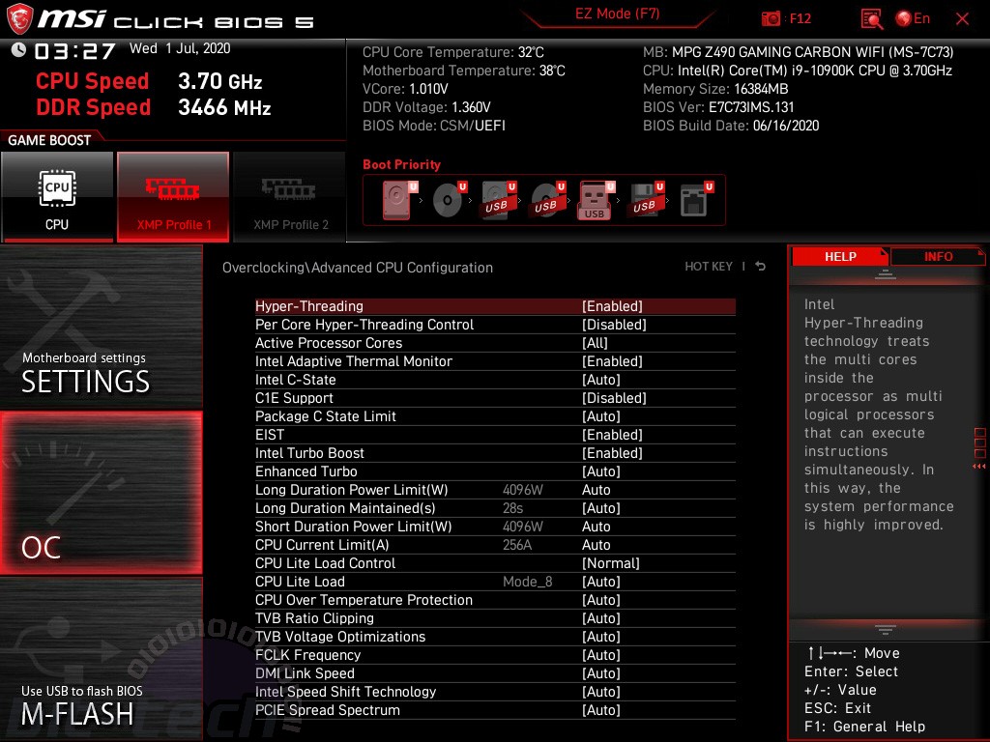Open Package C State Limit [Auto] dropdown

(x=601, y=415)
